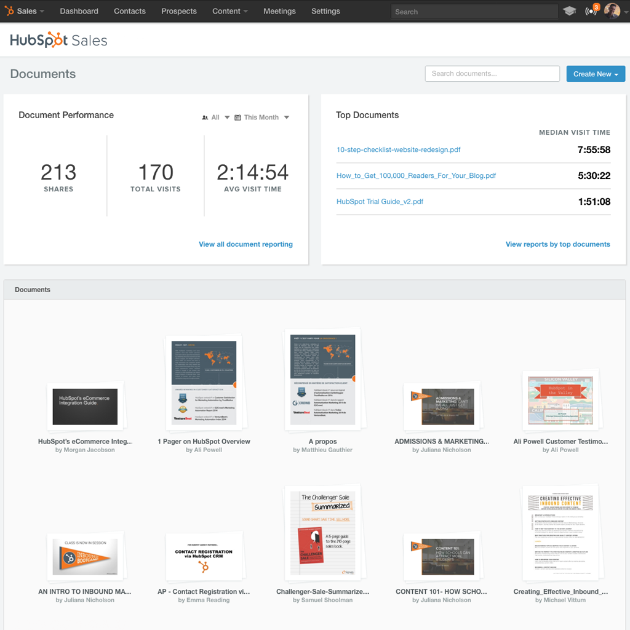Screen dimensions: 630x630
Task: Focus the Search documents field
Action: coord(492,74)
